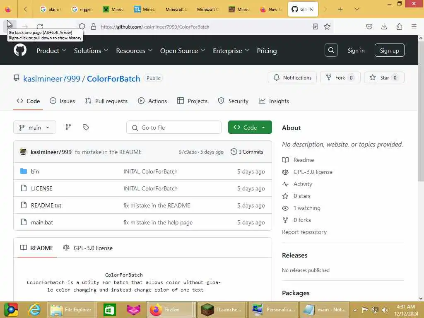
Task: Click the Sign up button
Action: coord(389,50)
